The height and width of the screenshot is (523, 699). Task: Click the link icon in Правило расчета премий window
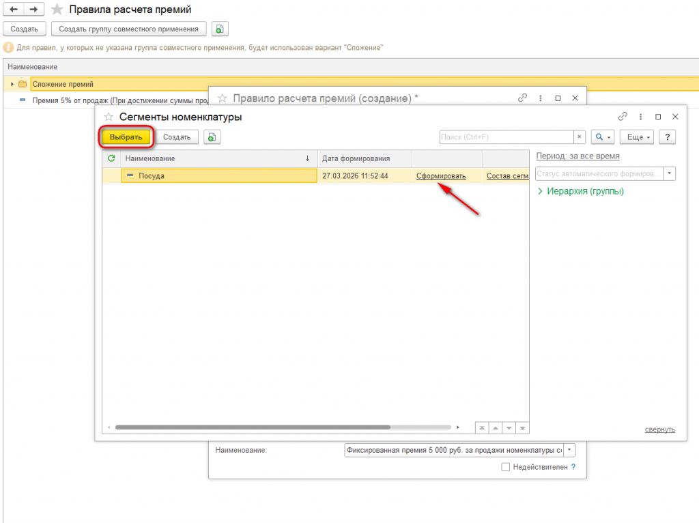[x=522, y=98]
